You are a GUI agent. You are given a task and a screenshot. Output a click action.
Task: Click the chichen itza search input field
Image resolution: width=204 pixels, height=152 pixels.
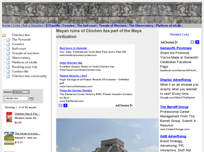(x=16, y=98)
